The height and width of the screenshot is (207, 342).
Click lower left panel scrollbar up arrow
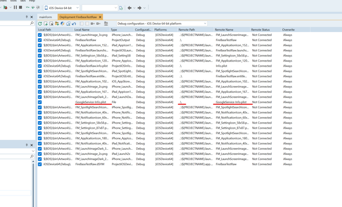(x=33, y=161)
